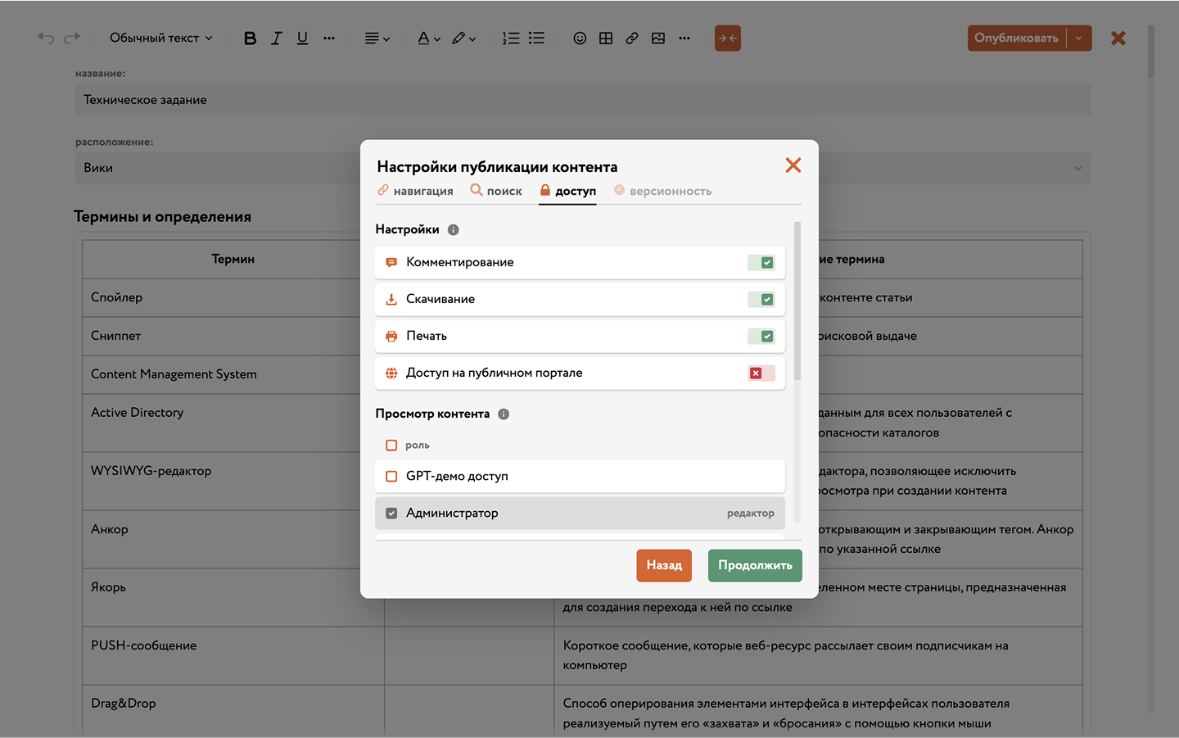Expand the text alignment dropdown

pos(377,38)
